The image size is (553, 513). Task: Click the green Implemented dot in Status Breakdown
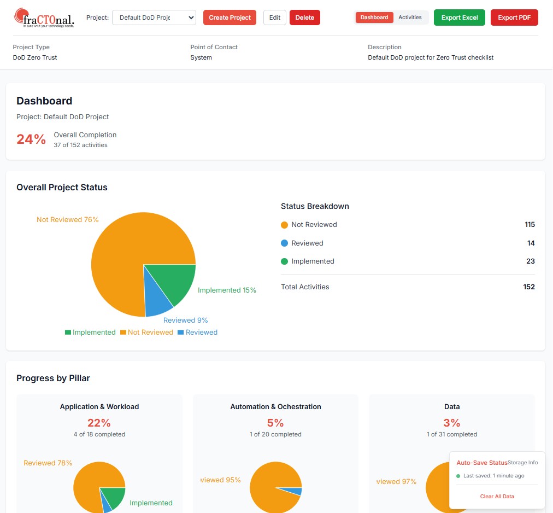tap(285, 261)
